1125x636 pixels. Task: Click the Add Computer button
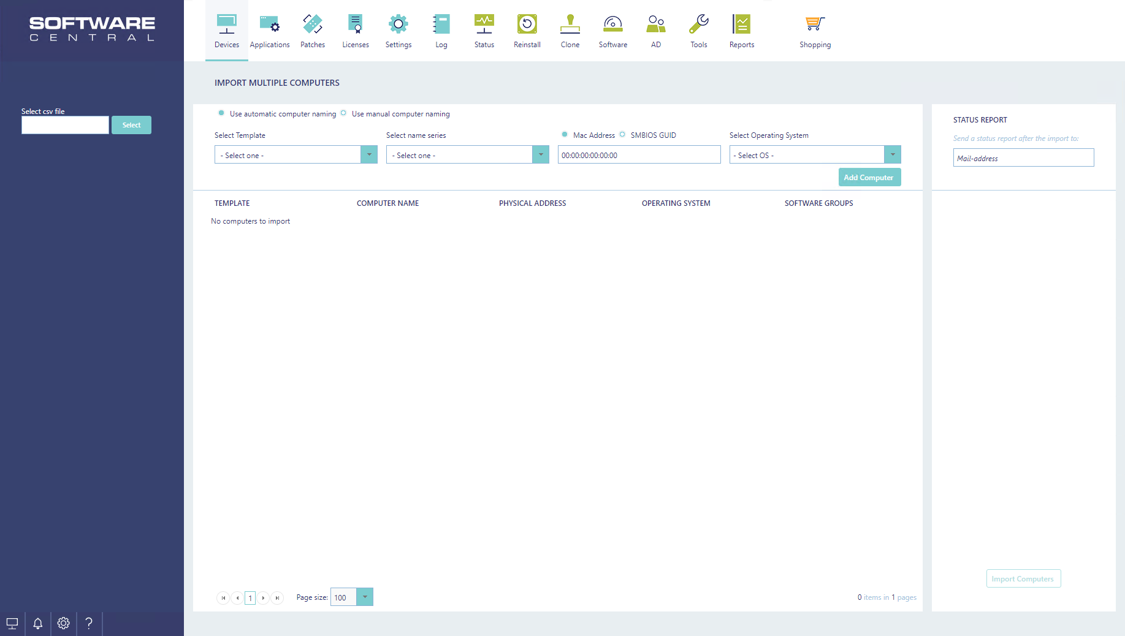869,178
